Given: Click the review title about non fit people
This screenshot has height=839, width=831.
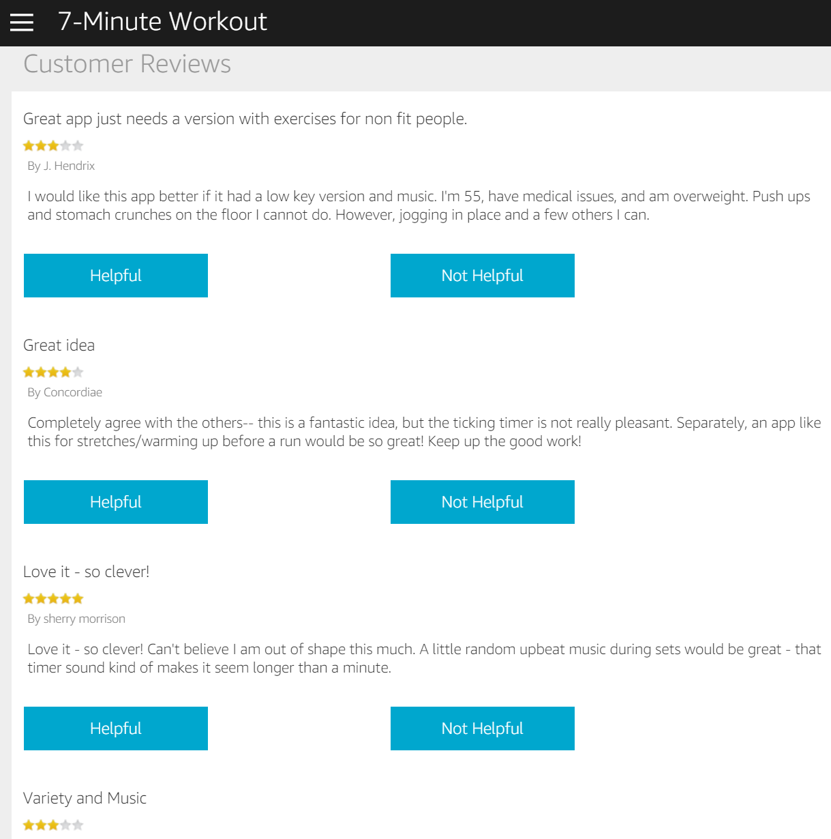Looking at the screenshot, I should (x=245, y=119).
